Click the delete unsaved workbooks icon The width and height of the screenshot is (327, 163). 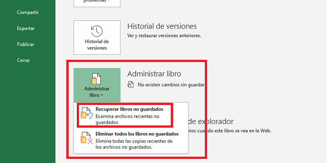tap(86, 138)
